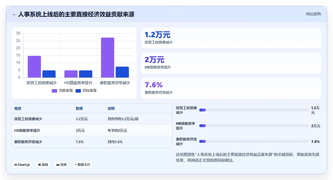
Task: Click the 月均7.6% description cell
Action: (x=115, y=142)
